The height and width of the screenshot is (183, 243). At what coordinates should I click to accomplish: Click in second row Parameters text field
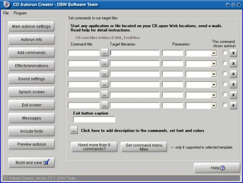point(173,63)
